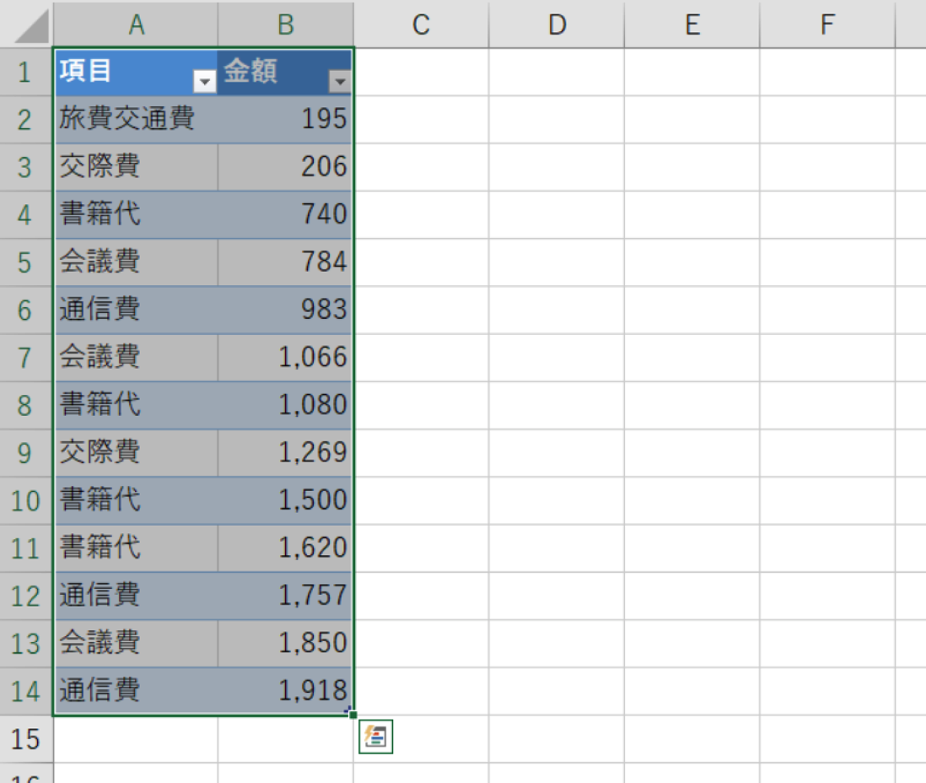
Task: Select the cell with value 1,620
Action: click(286, 549)
